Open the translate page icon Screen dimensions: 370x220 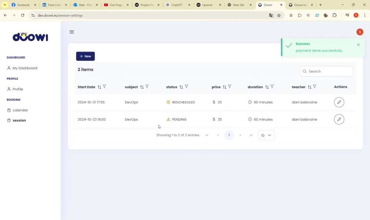pyautogui.click(x=271, y=15)
